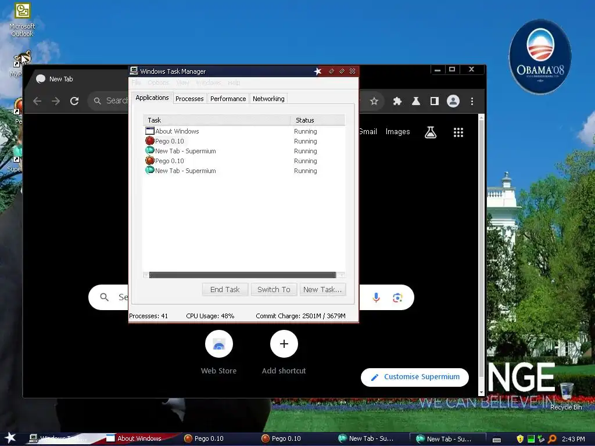Open the profile avatar menu
This screenshot has width=595, height=446.
[453, 101]
